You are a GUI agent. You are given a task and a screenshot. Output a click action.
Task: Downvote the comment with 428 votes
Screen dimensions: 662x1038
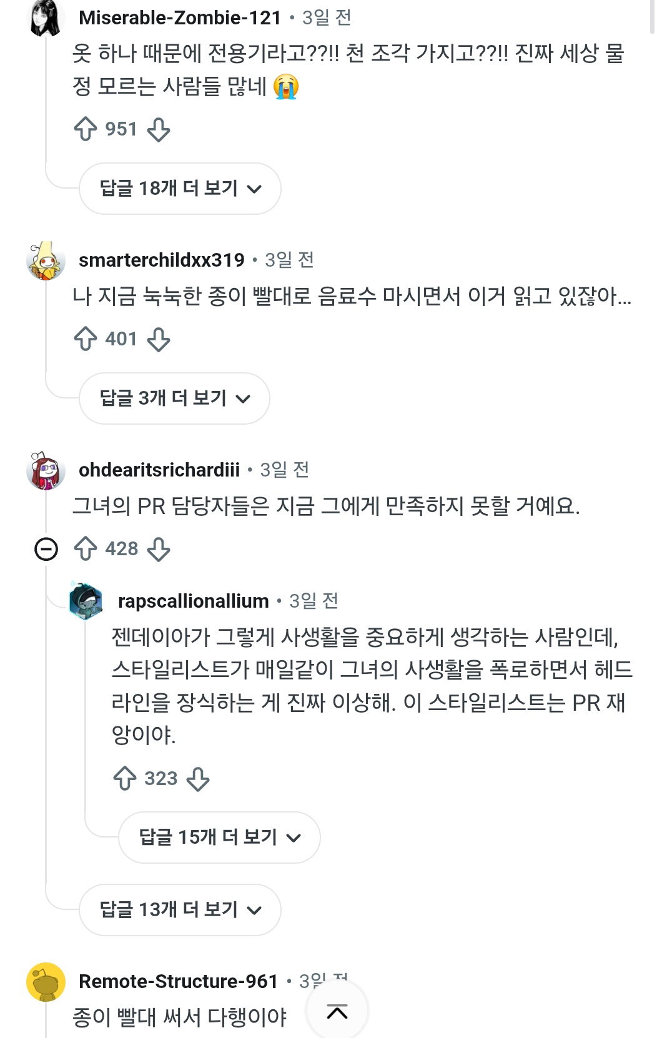point(159,549)
